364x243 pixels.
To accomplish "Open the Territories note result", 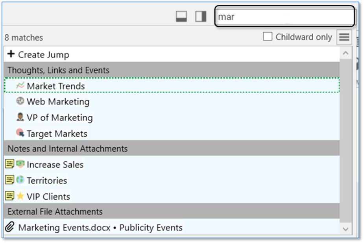I will click(x=46, y=180).
